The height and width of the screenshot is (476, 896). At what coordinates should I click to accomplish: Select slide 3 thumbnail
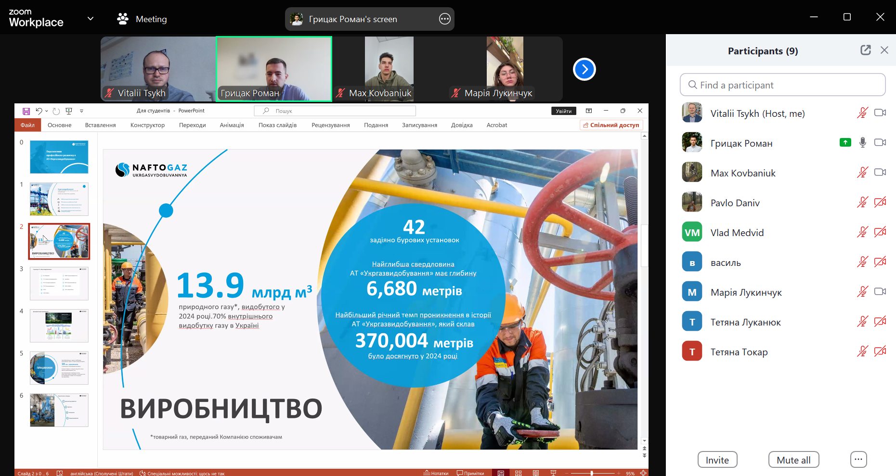tap(59, 284)
